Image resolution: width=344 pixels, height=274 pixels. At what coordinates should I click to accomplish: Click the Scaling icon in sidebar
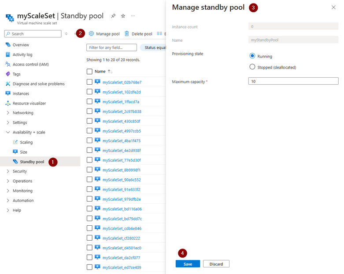(x=15, y=142)
